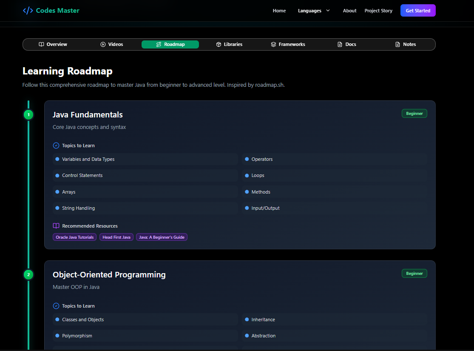Click the cube icon on Libraries tab

[x=219, y=45]
